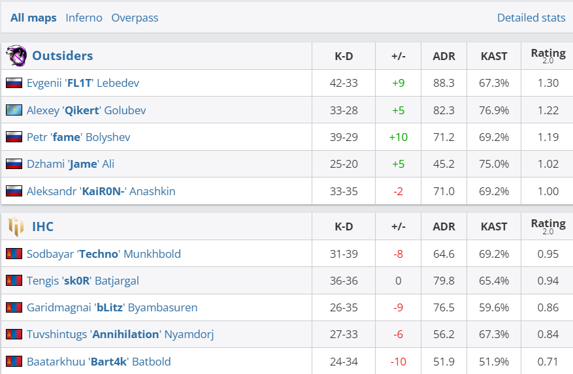
Task: Open Petr 'fame' Bolyshev's player profile
Action: coord(78,137)
